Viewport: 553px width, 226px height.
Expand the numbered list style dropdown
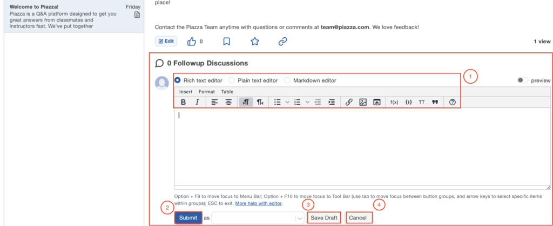click(x=307, y=102)
